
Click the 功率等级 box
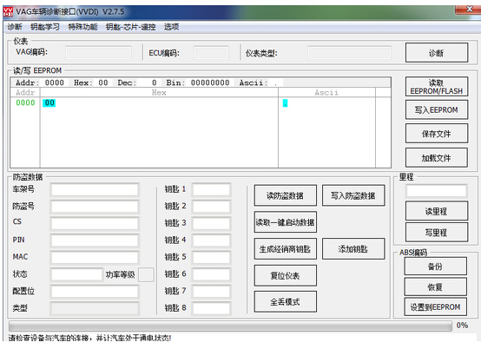146,275
